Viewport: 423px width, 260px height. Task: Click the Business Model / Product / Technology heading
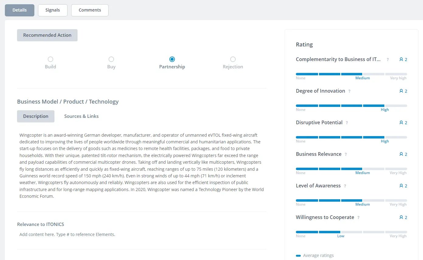[x=68, y=102]
